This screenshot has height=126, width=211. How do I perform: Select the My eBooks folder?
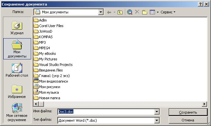(45, 54)
